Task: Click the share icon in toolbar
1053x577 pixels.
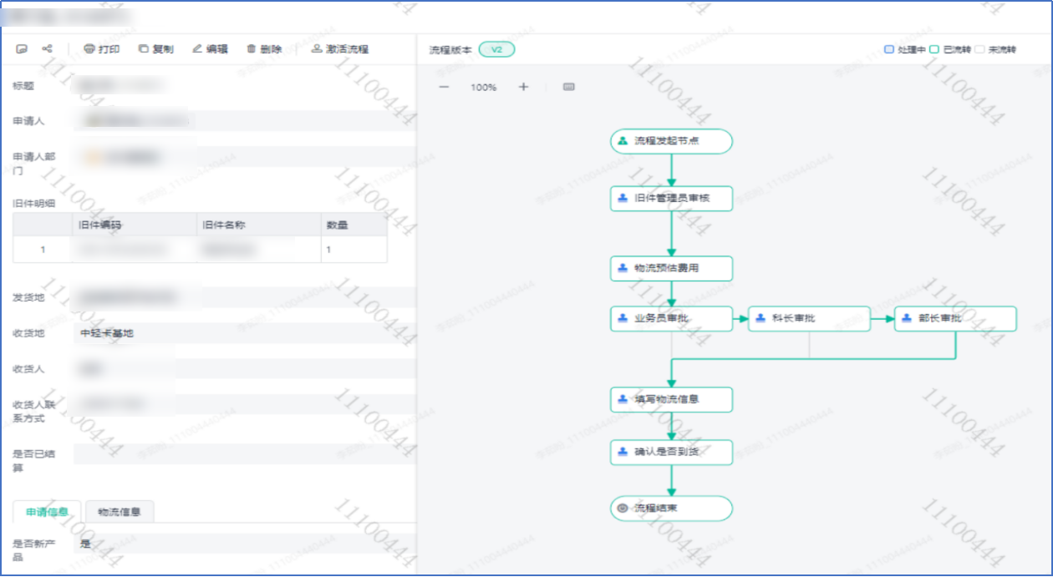Action: coord(47,49)
